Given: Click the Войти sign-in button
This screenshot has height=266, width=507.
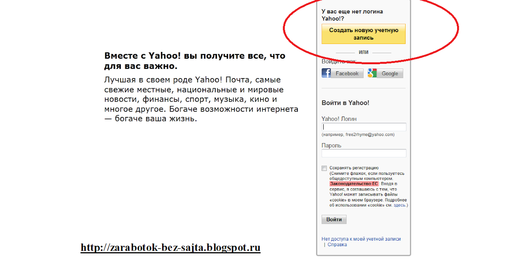Looking at the screenshot, I should pos(334,220).
